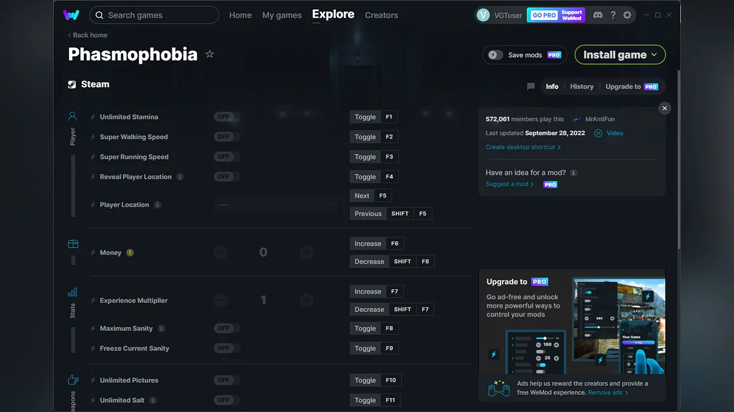Viewport: 734px width, 412px height.
Task: Close the info panel with X
Action: pyautogui.click(x=664, y=108)
